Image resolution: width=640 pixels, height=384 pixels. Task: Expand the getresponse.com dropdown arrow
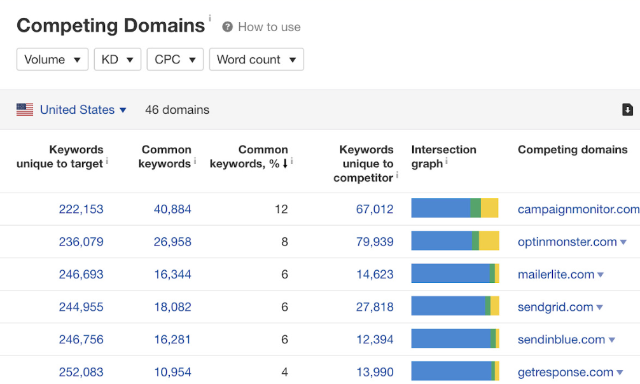620,372
